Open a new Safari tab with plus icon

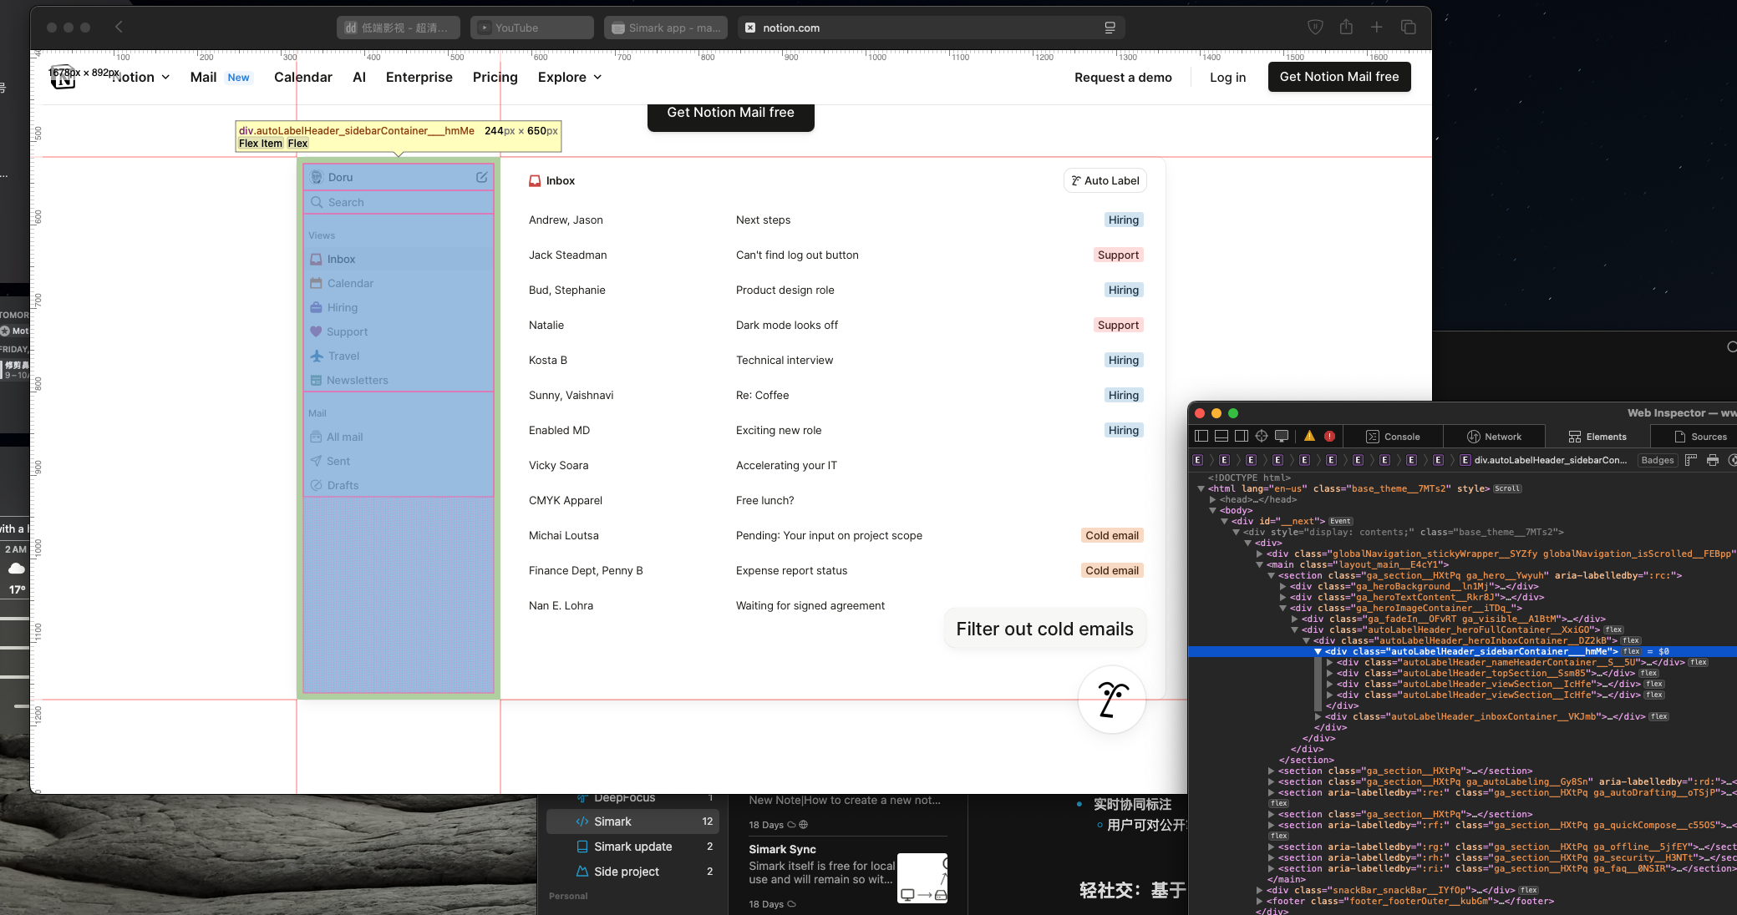coord(1377,27)
